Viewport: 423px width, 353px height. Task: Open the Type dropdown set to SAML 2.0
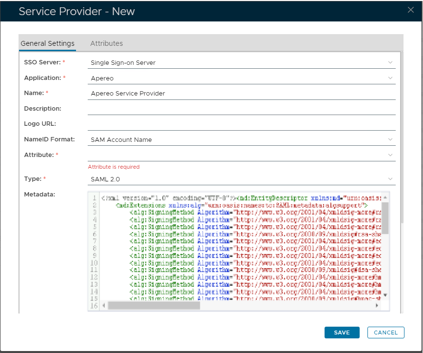click(x=390, y=179)
